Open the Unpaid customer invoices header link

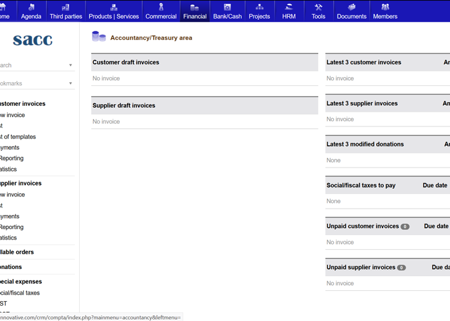[x=363, y=226]
